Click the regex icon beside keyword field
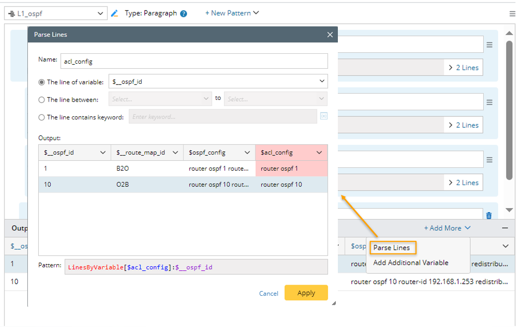This screenshot has width=516, height=327. click(323, 116)
